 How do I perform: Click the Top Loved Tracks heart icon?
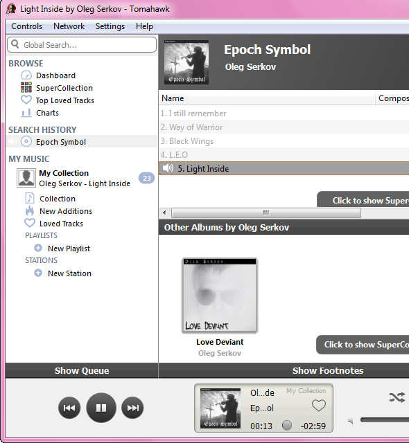click(26, 100)
